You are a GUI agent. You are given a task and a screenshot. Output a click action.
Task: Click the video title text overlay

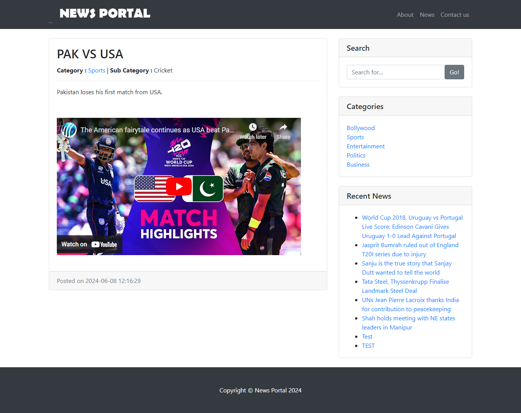pos(157,130)
